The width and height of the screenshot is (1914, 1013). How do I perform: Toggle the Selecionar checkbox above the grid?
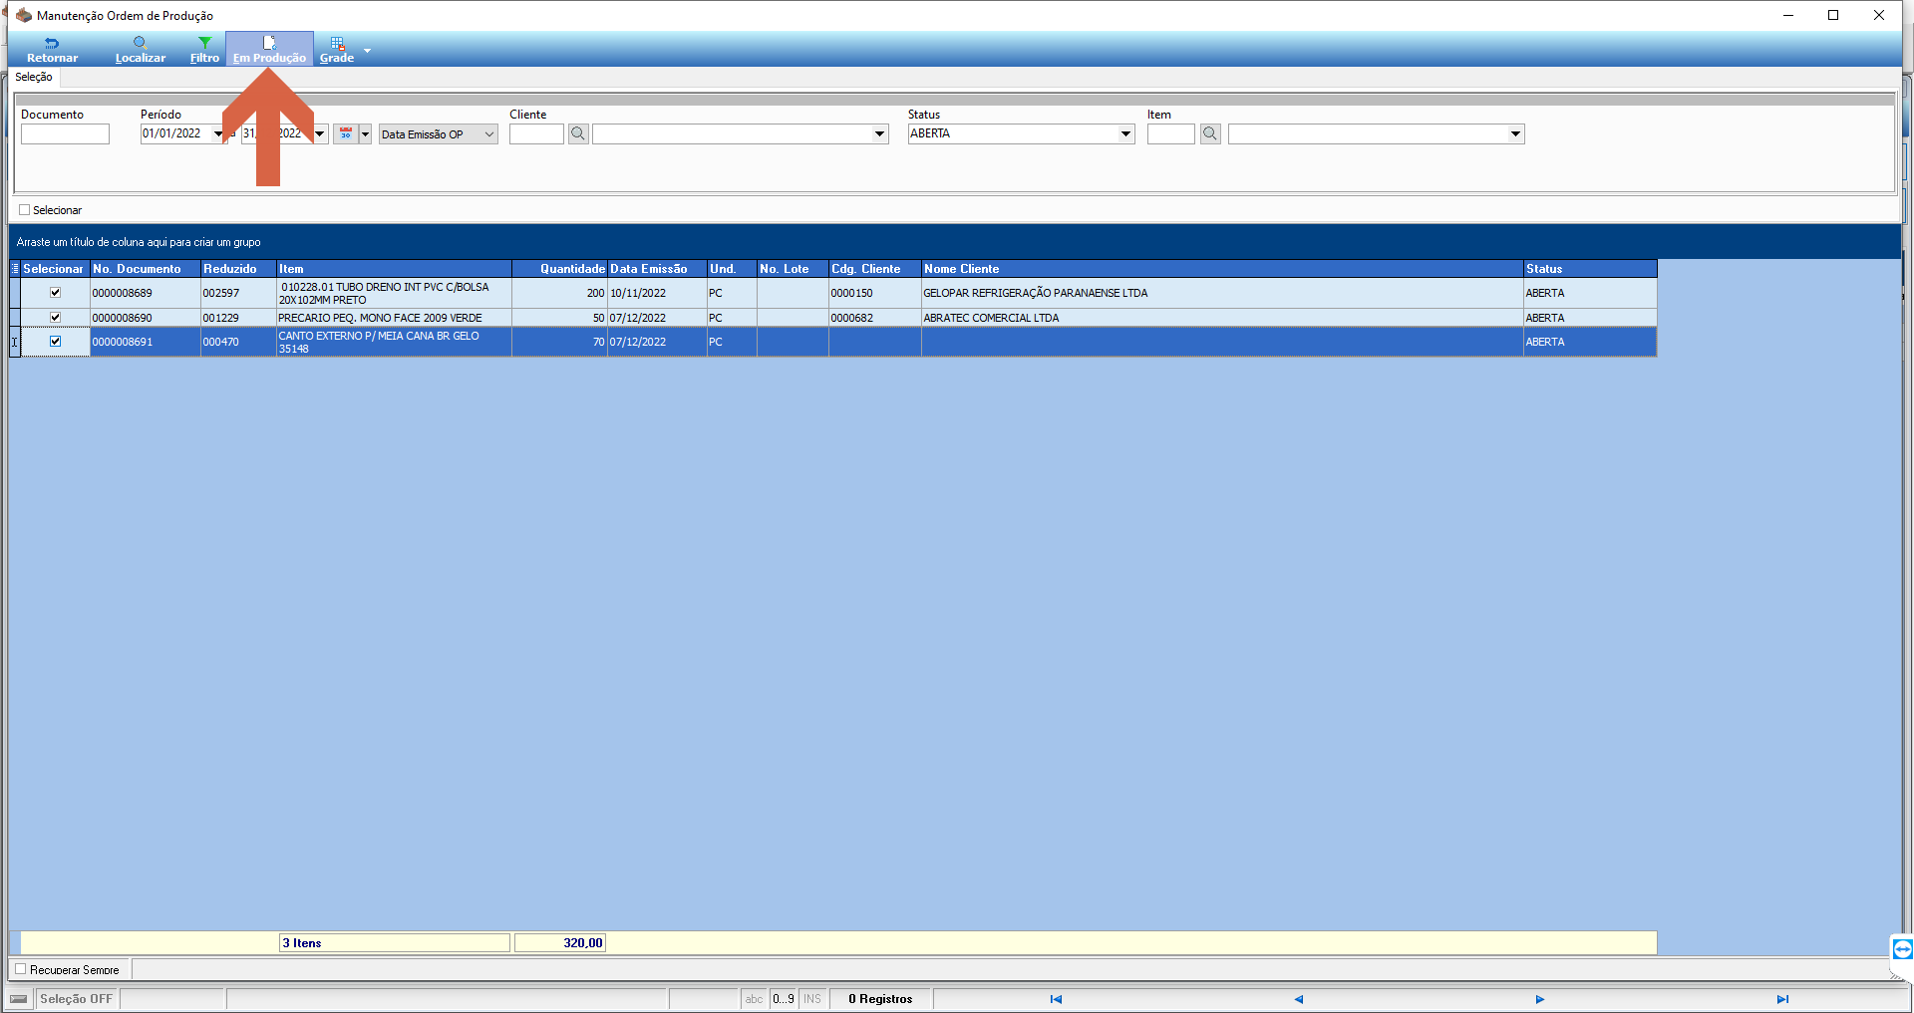[x=25, y=210]
